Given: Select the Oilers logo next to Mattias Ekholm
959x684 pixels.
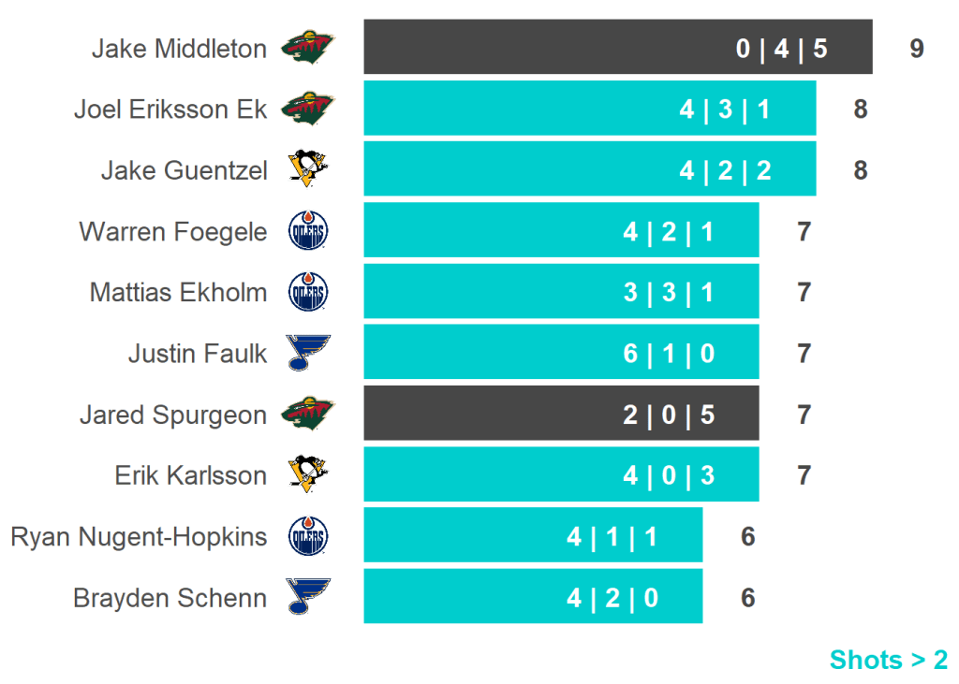Looking at the screenshot, I should (308, 292).
